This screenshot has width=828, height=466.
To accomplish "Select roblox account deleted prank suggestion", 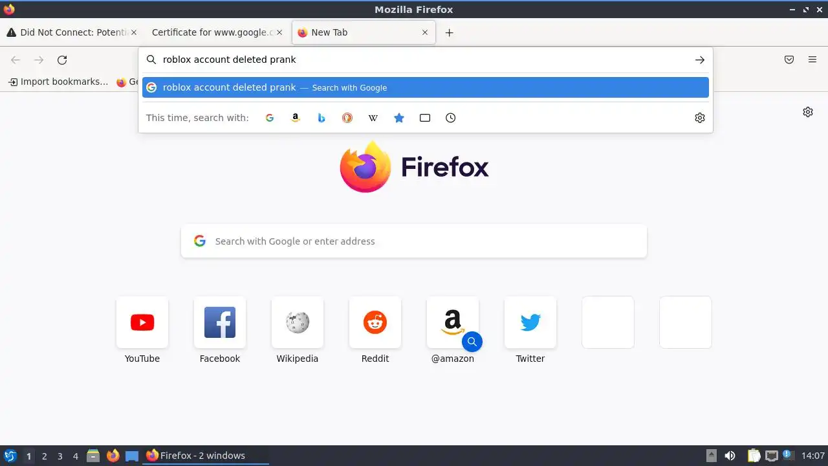I will [x=426, y=87].
